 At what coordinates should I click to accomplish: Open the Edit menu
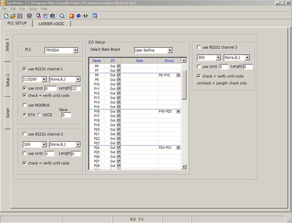coord(13,9)
